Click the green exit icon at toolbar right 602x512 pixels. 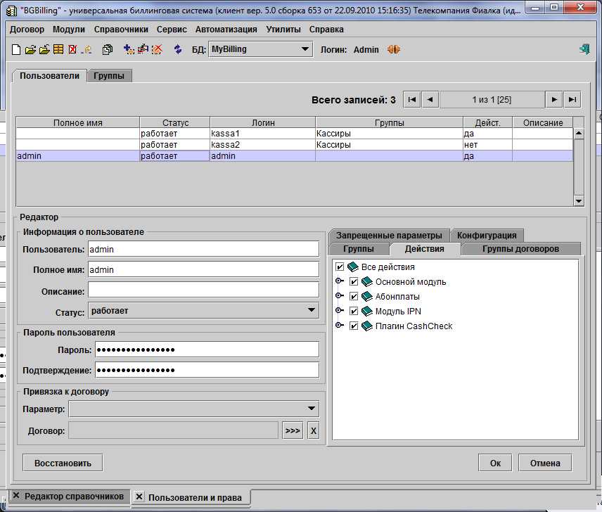(584, 49)
